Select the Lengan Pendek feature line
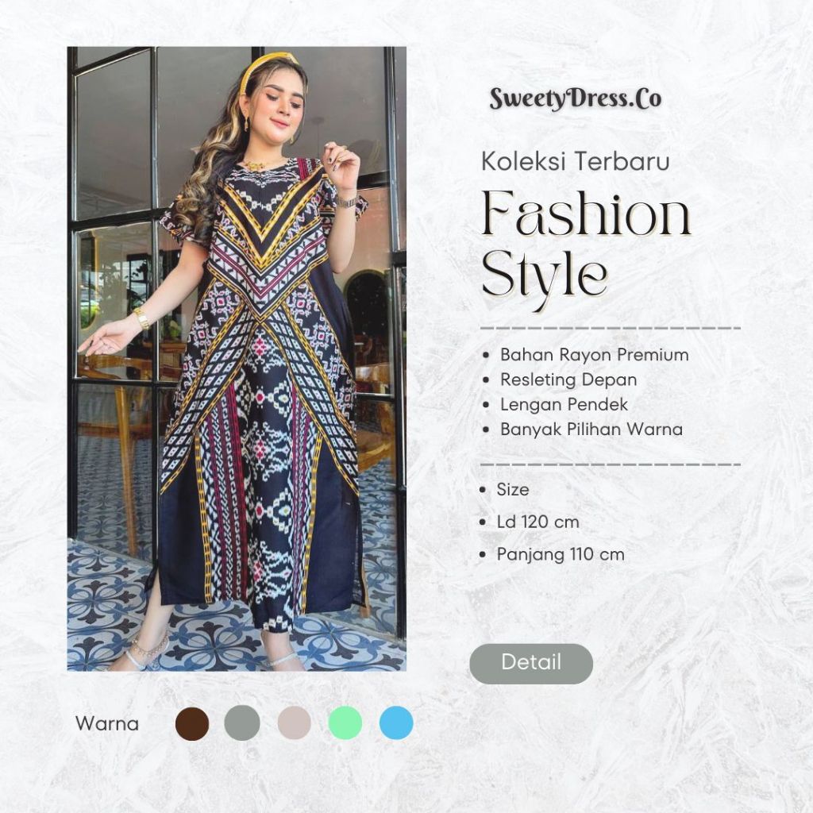The height and width of the screenshot is (813, 813). [x=564, y=404]
